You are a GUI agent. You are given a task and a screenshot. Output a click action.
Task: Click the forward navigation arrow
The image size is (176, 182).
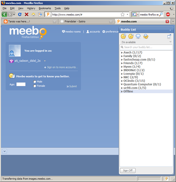click(x=9, y=14)
